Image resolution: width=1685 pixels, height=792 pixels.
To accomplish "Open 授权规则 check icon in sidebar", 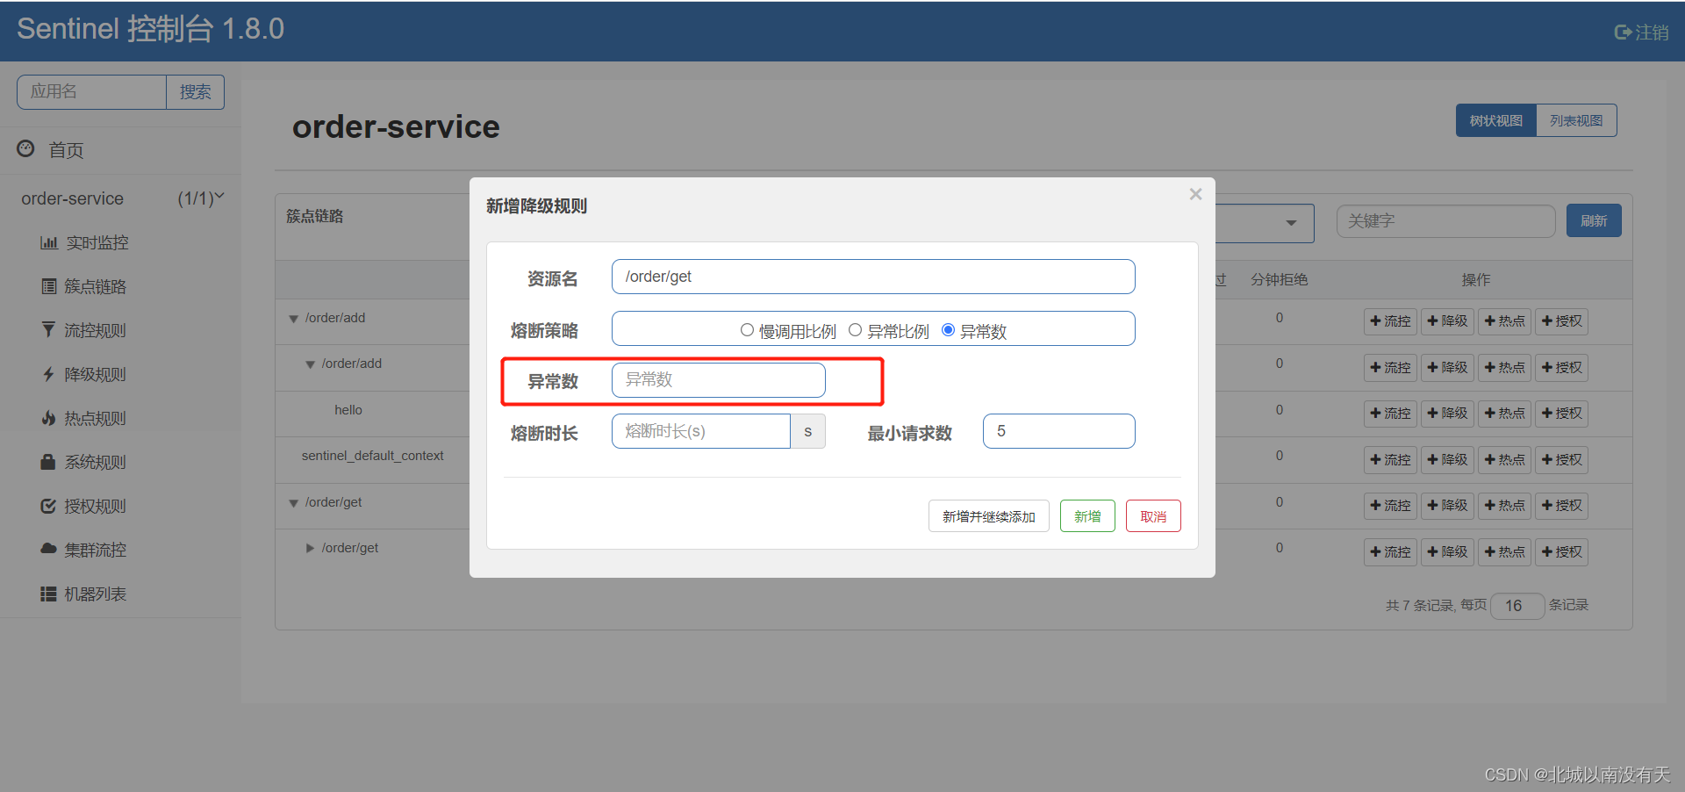I will click(x=48, y=506).
